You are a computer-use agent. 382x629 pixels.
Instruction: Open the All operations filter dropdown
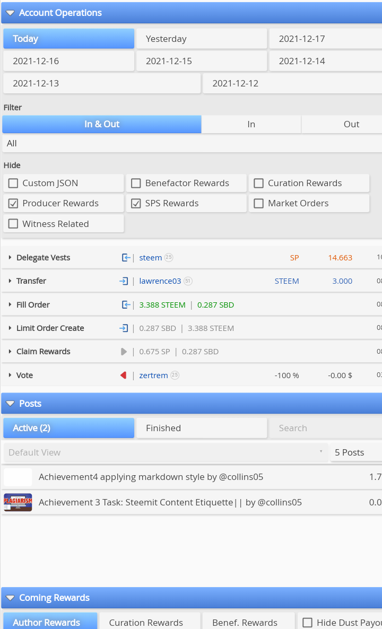click(192, 143)
